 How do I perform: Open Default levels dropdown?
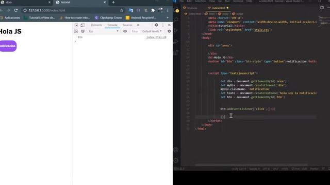coord(152,31)
